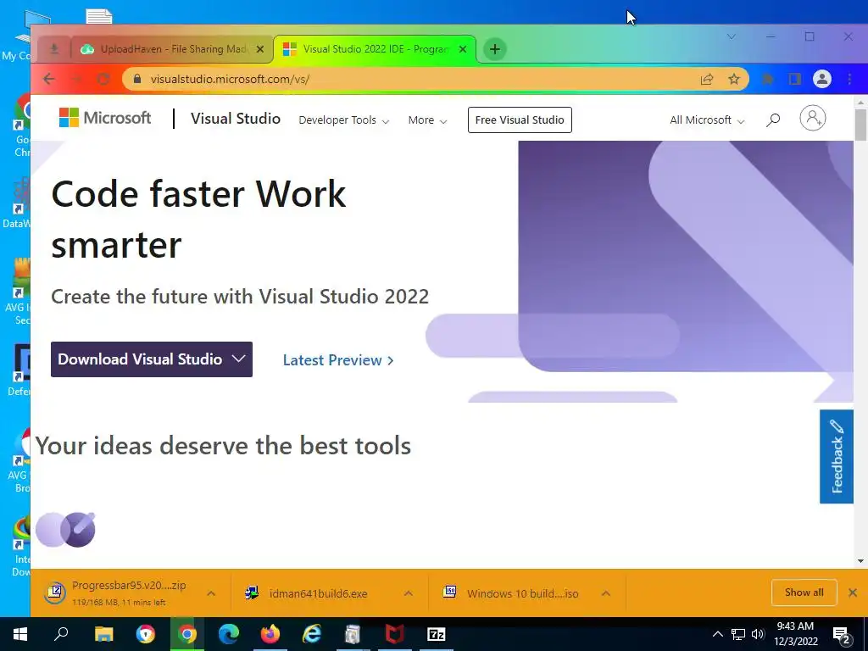Click the Microsoft logo
The width and height of the screenshot is (868, 651).
click(105, 117)
